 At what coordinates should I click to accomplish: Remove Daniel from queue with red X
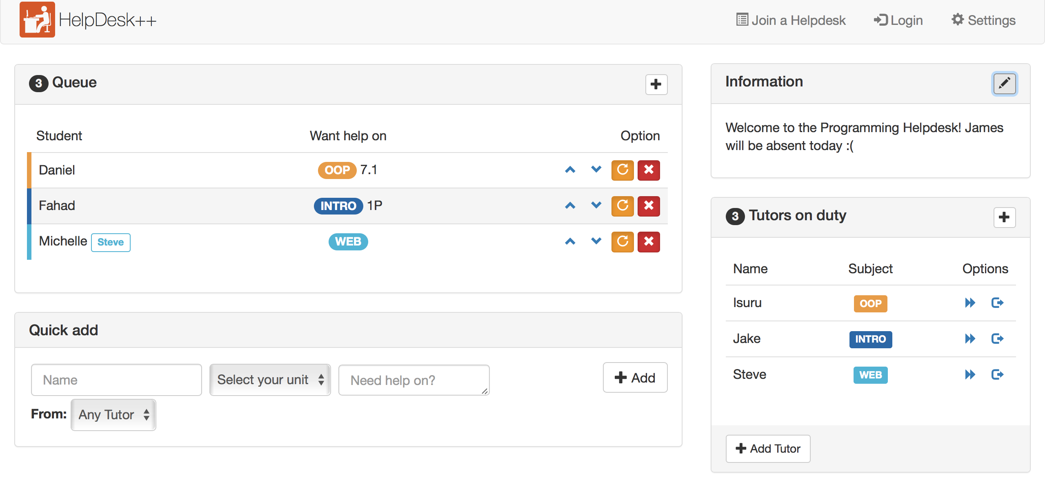649,170
